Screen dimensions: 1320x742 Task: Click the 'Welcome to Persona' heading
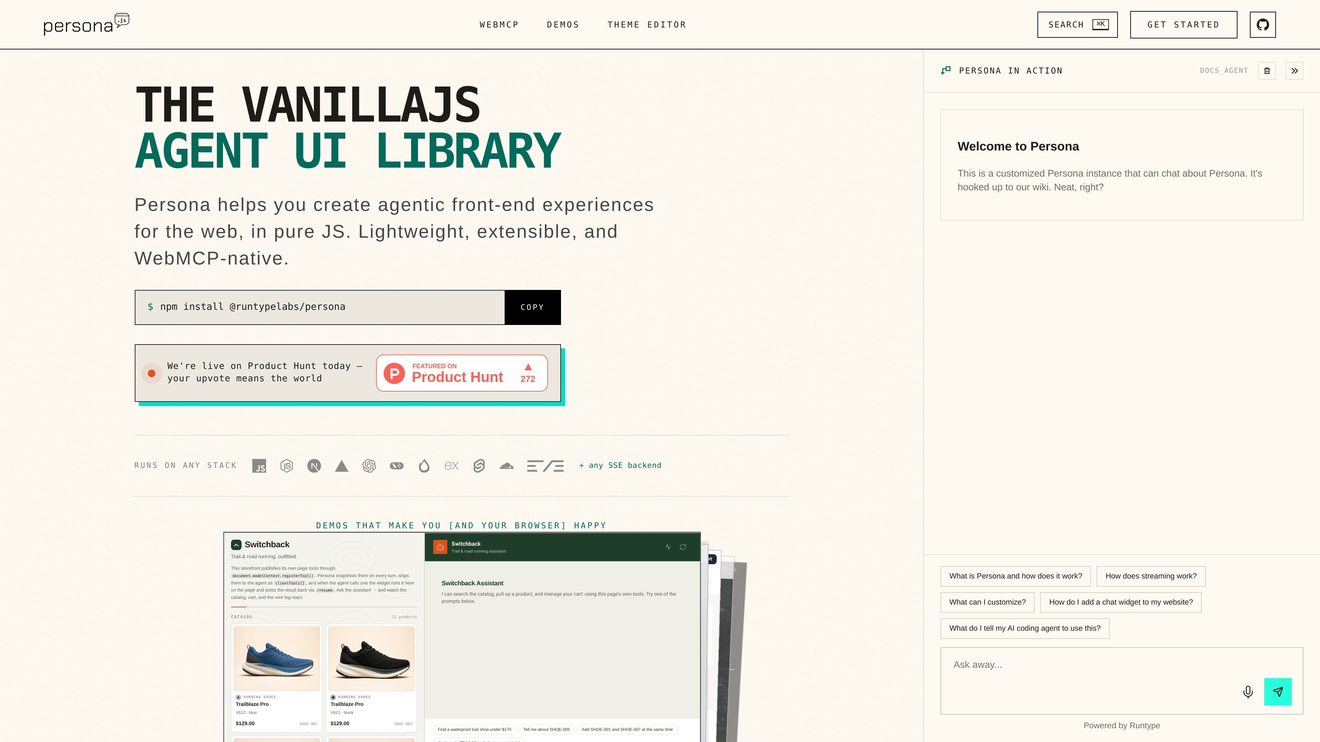click(1018, 146)
